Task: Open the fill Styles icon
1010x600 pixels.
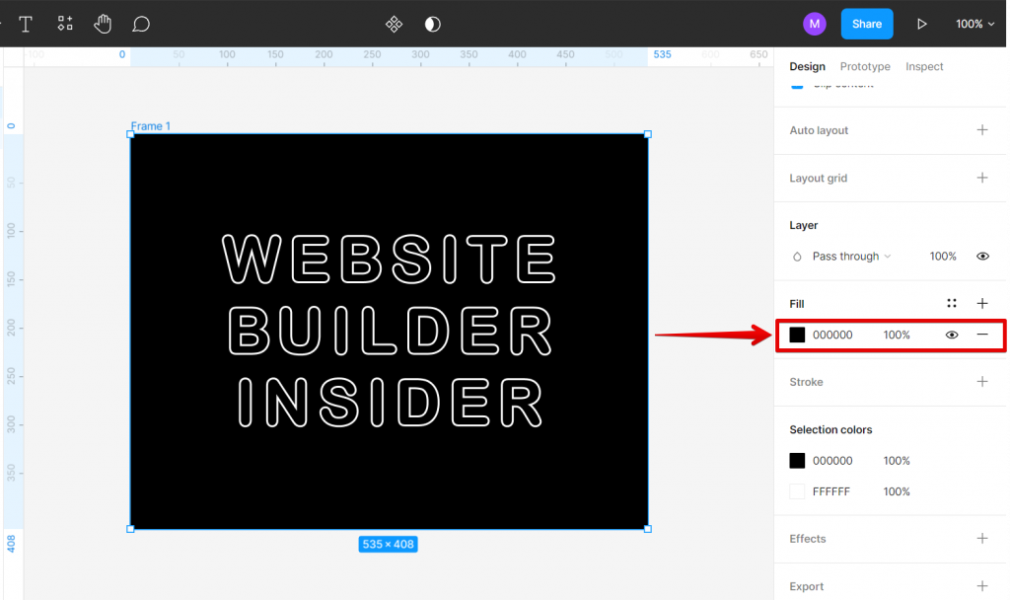Action: tap(952, 304)
